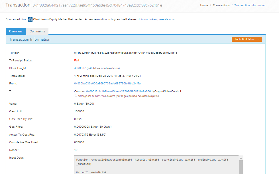
Task: Open the CryptoKittiesCore contract address link
Action: click(119, 92)
